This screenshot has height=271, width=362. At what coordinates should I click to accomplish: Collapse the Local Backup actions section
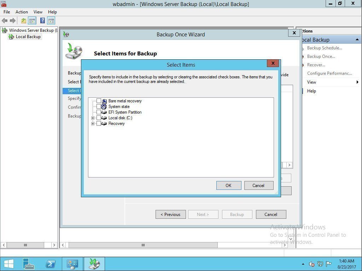click(x=357, y=40)
